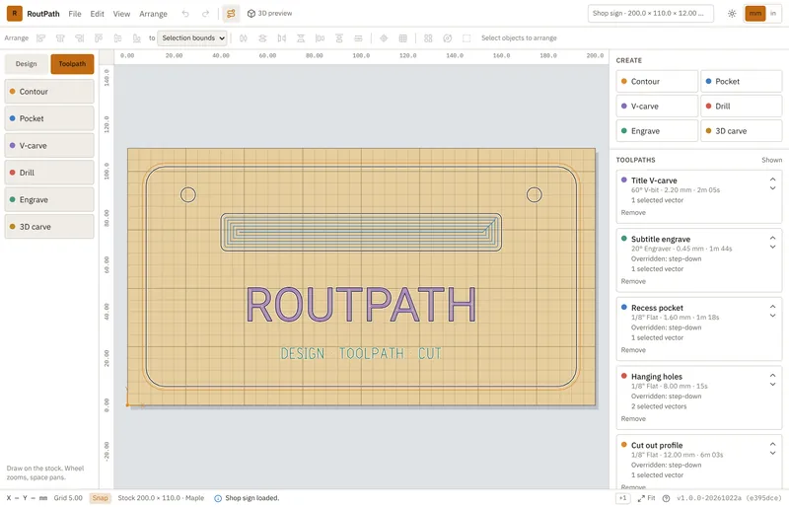Click the empty square icon in Arrange bar
Screen dimensions: 789x507
pyautogui.click(x=466, y=38)
